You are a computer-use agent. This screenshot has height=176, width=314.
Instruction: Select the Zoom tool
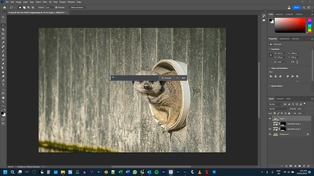coord(3,102)
